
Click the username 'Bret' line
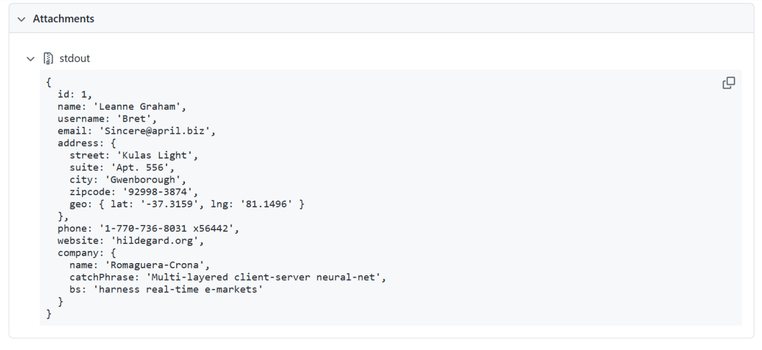(107, 119)
